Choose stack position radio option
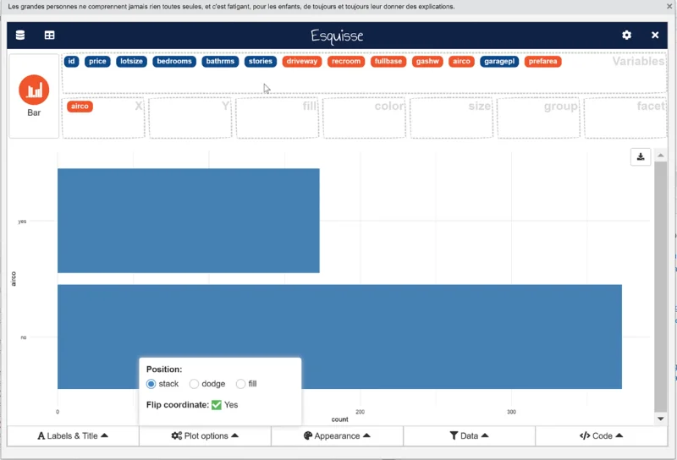The image size is (677, 460). point(151,384)
